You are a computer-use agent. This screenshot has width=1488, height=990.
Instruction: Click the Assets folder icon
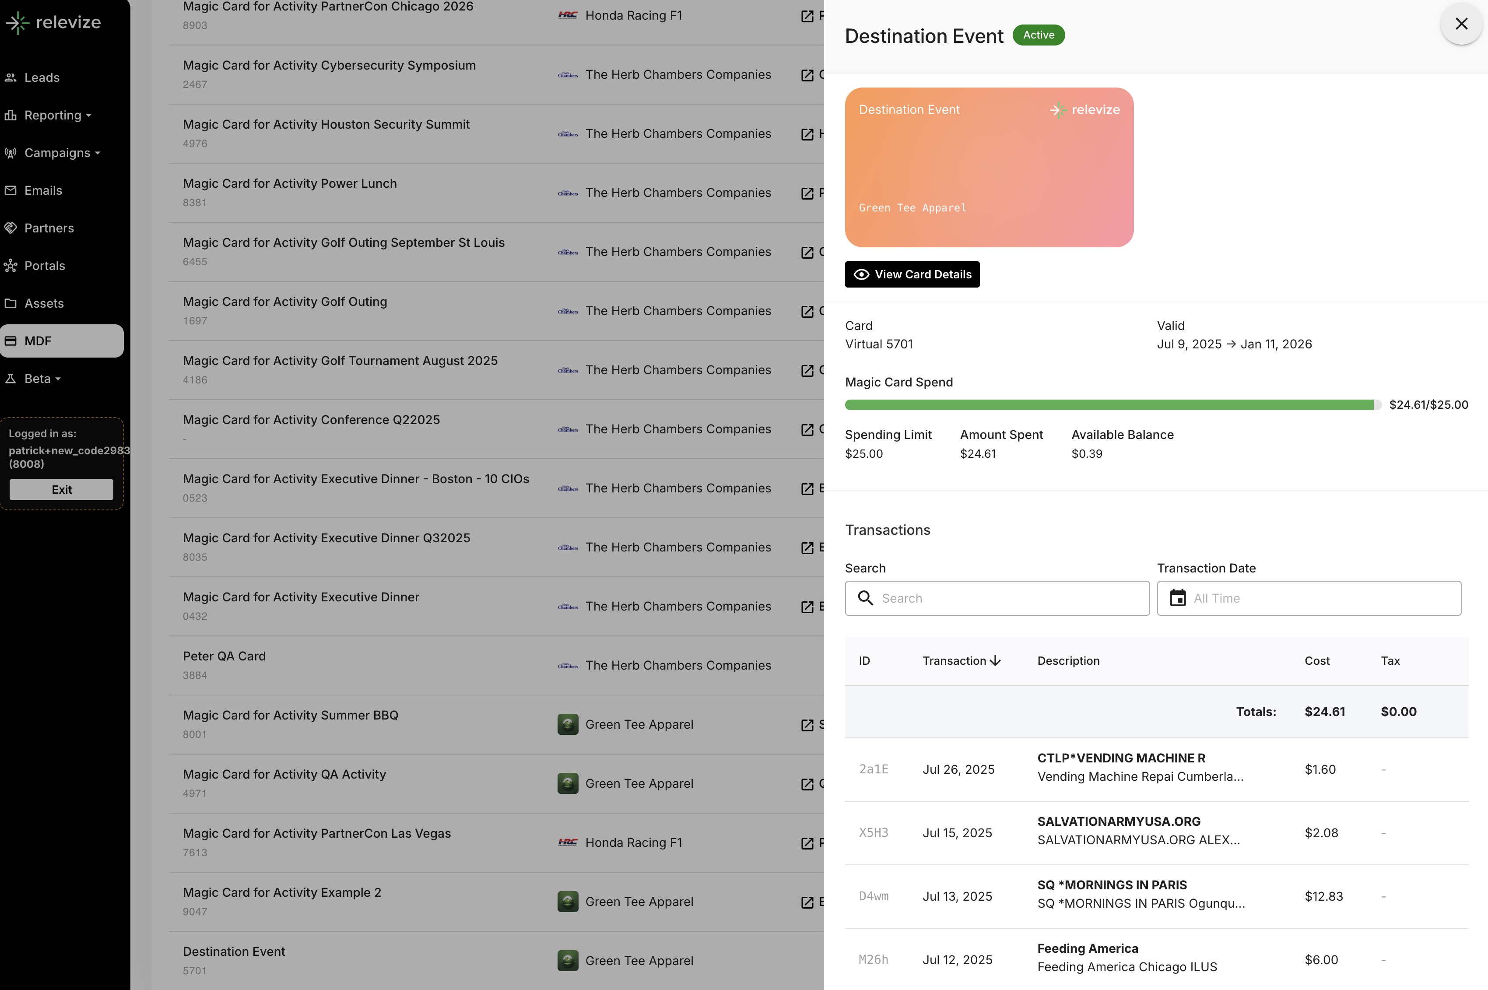coord(11,303)
